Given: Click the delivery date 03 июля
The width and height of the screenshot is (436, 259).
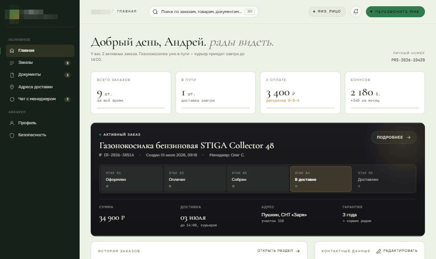Looking at the screenshot, I should tap(193, 218).
